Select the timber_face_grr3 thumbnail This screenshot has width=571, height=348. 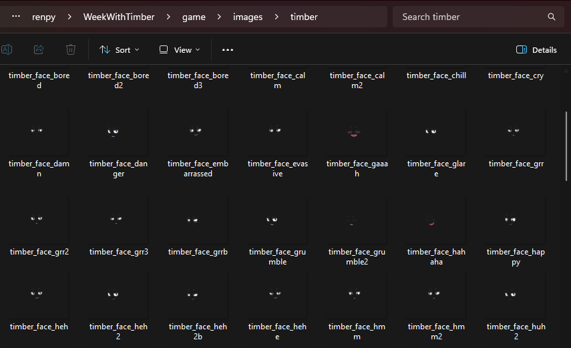[118, 221]
